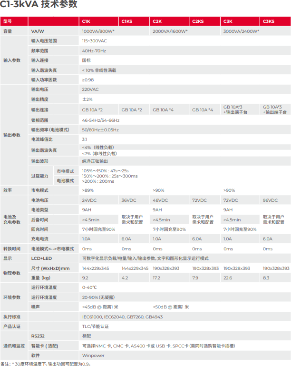This screenshot has height=367, width=291.
Task: Click the RS232 row label
Action: coord(38,336)
